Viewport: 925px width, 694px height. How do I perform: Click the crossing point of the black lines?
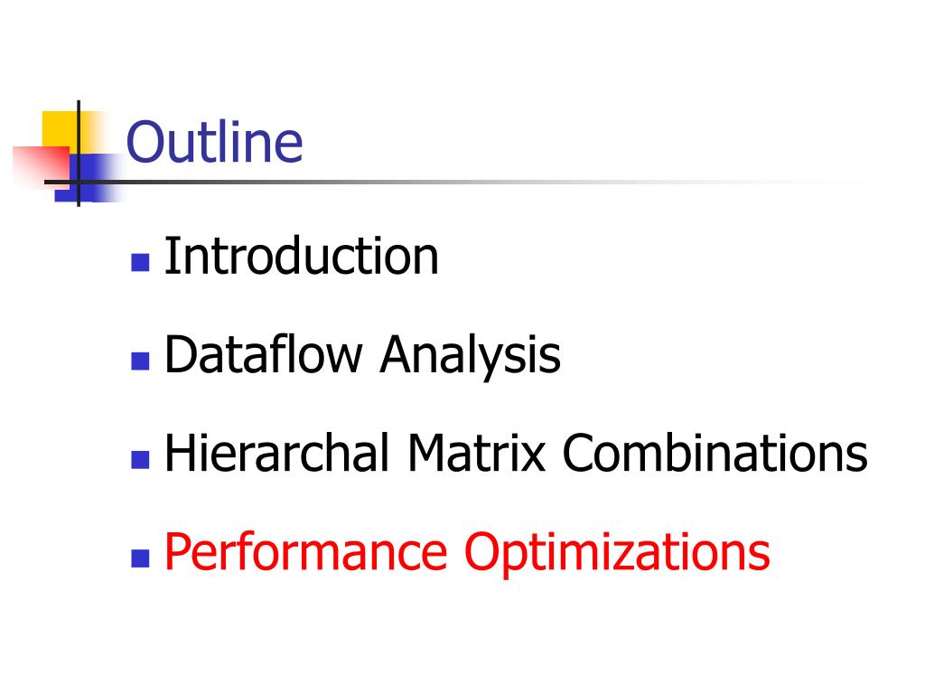point(79,182)
